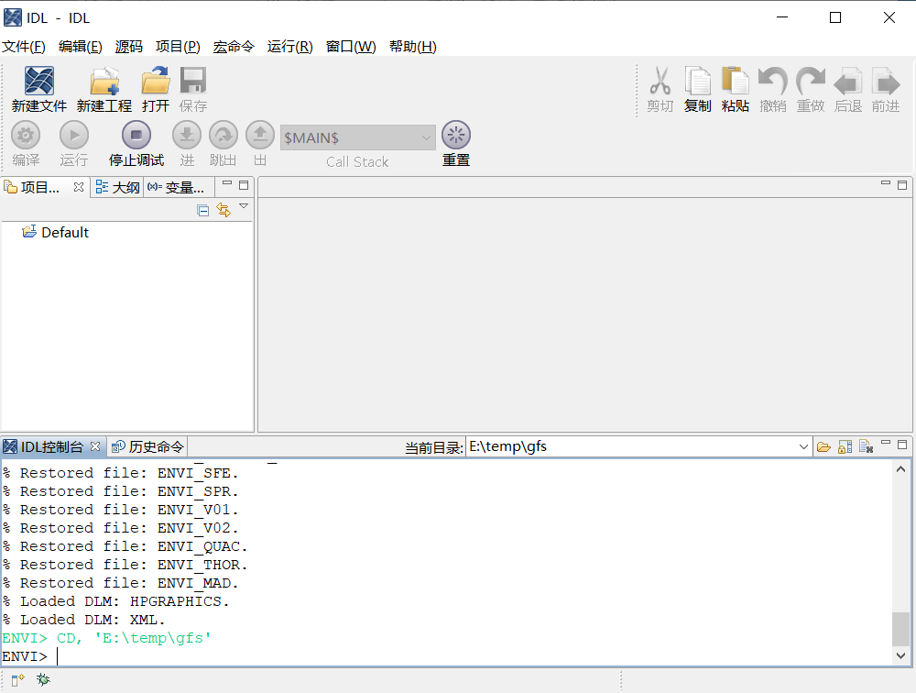Viewport: 916px width, 693px height.
Task: Open a file with the 打开 icon
Action: [156, 81]
